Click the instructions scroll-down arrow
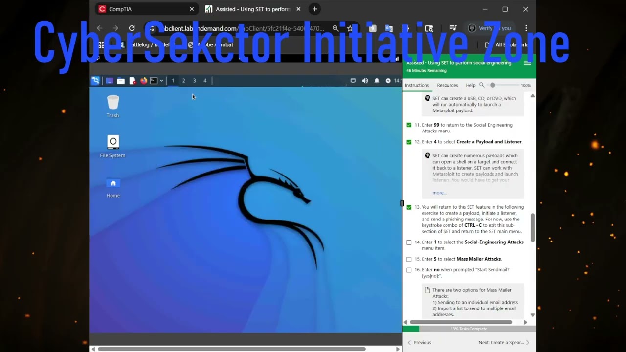Image resolution: width=626 pixels, height=352 pixels. pos(533,315)
